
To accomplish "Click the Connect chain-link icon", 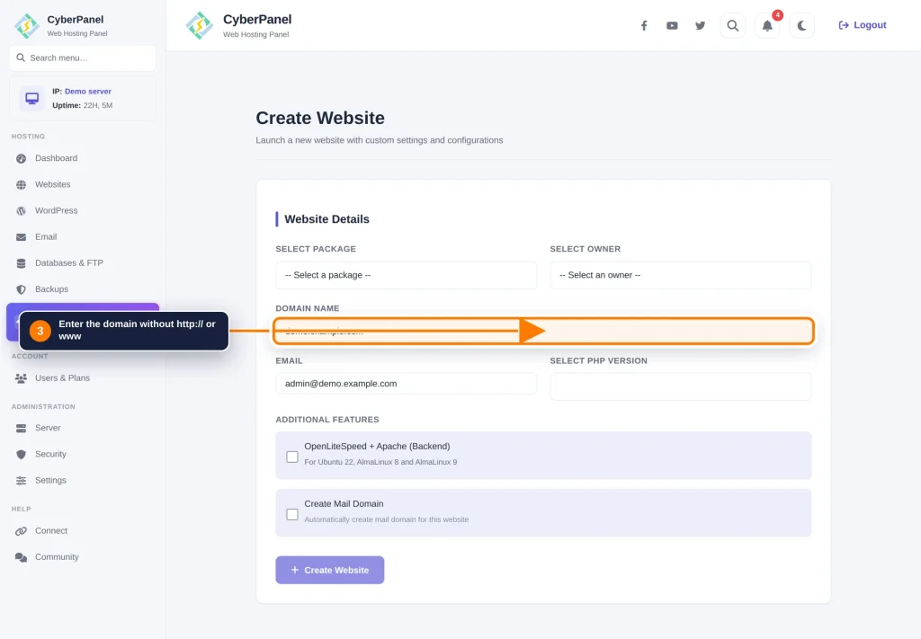I will [x=22, y=531].
